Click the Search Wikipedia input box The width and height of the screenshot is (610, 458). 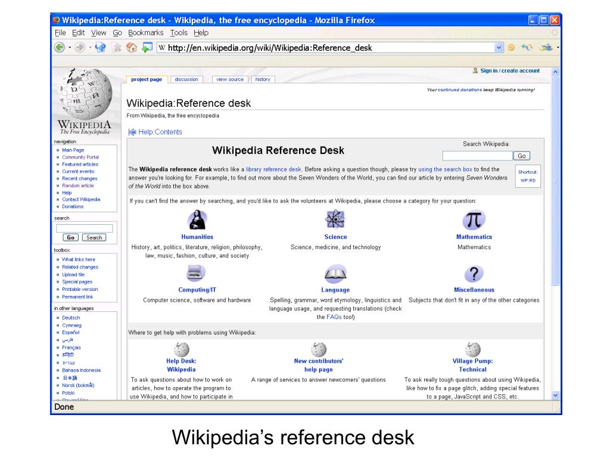477,156
